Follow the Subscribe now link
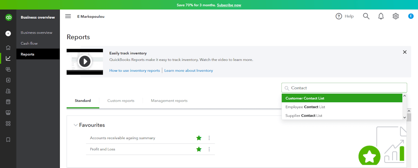 (x=229, y=5)
